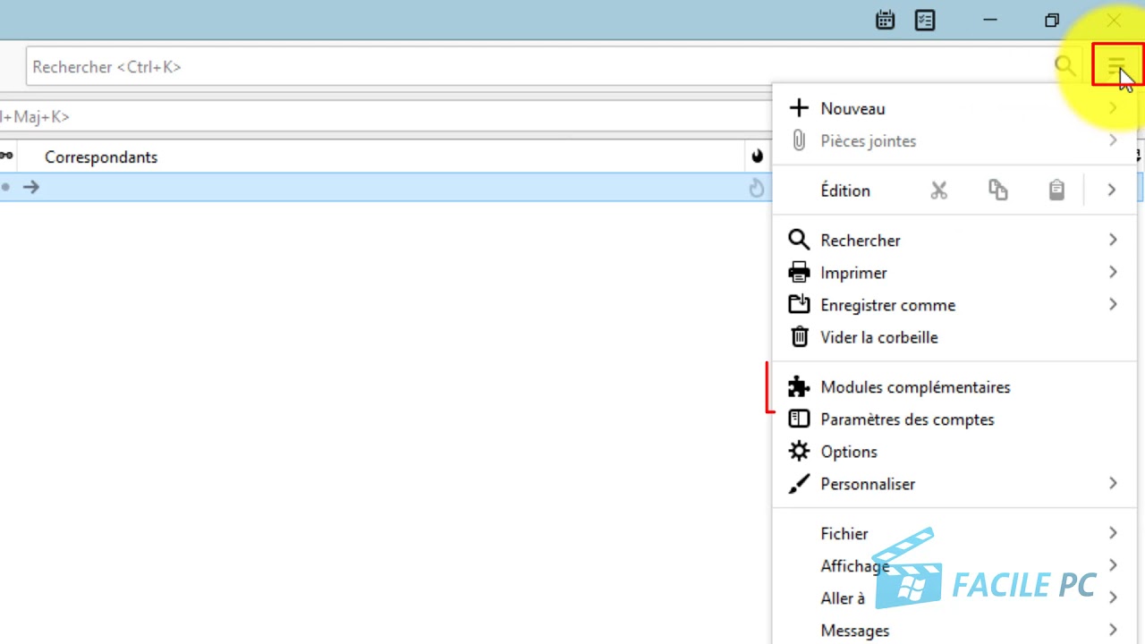Expand the Personnaliser submenu arrow
This screenshot has height=644, width=1145.
(1113, 483)
